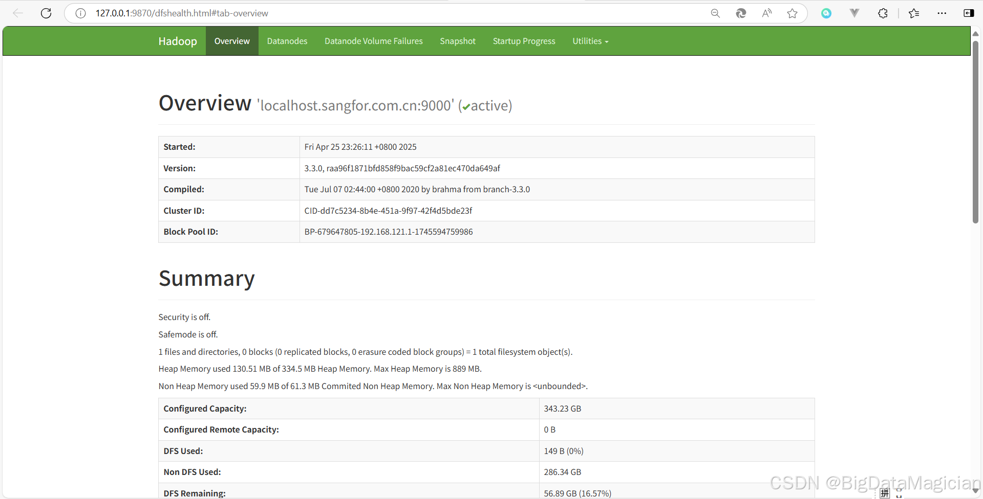Click the Non DFS Used value '286.34 GB'
This screenshot has width=983, height=499.
562,472
